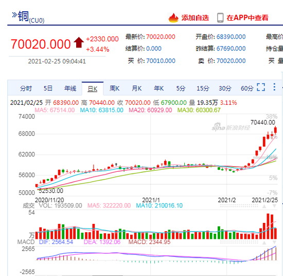Image resolution: width=283 pixels, height=276 pixels.
Task: Click the down triangle above the MACD panel
Action: point(274,242)
